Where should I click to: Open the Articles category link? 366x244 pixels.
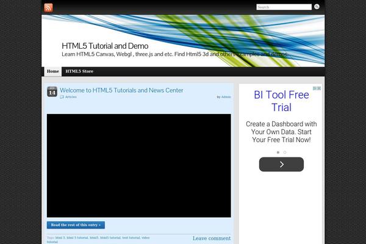tap(71, 96)
